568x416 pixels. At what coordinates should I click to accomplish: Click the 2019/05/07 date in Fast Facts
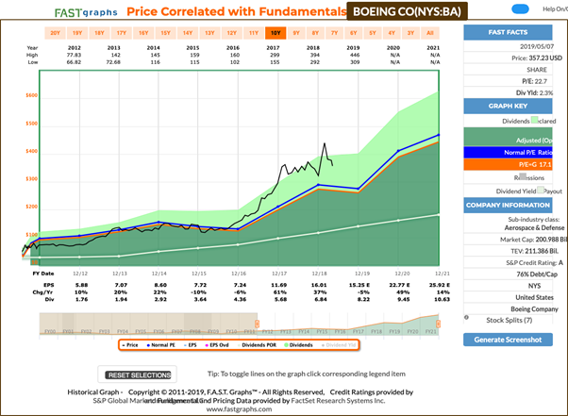pos(537,46)
